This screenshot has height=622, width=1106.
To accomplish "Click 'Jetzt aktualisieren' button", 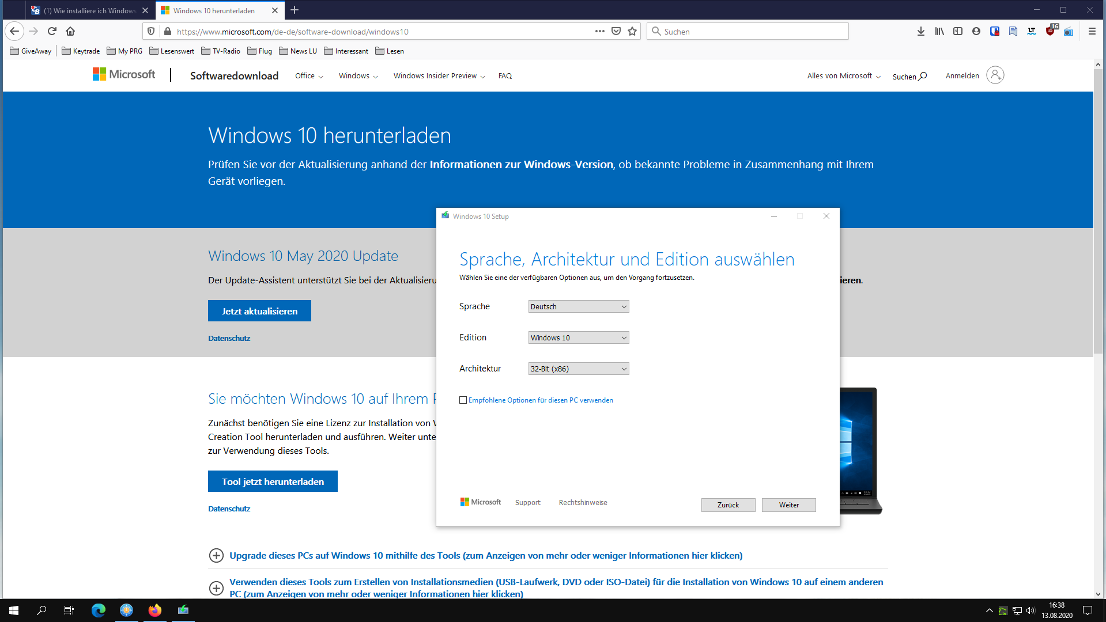I will tap(259, 311).
